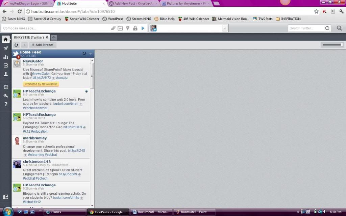
Task: Select the KHRYSTIIE (Twitter) tab
Action: tap(29, 37)
